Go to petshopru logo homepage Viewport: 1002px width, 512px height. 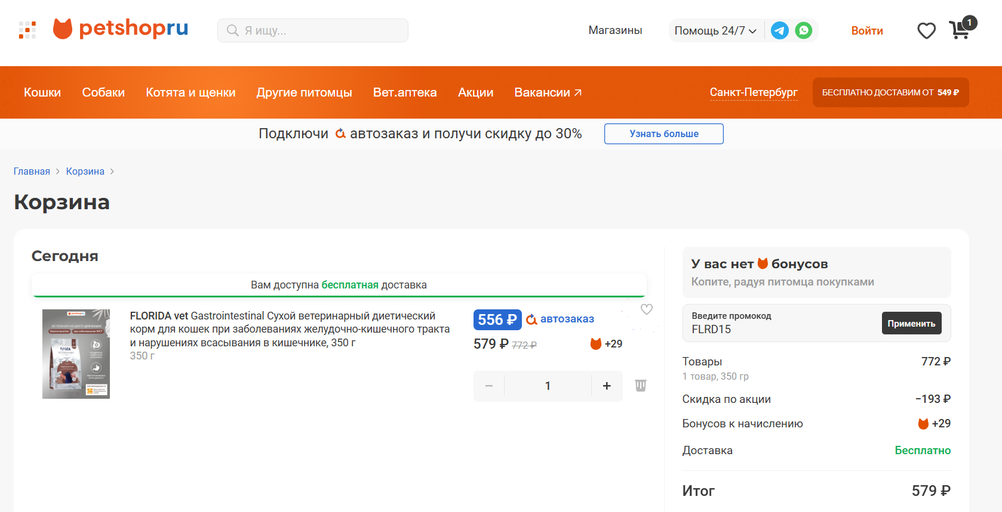121,29
